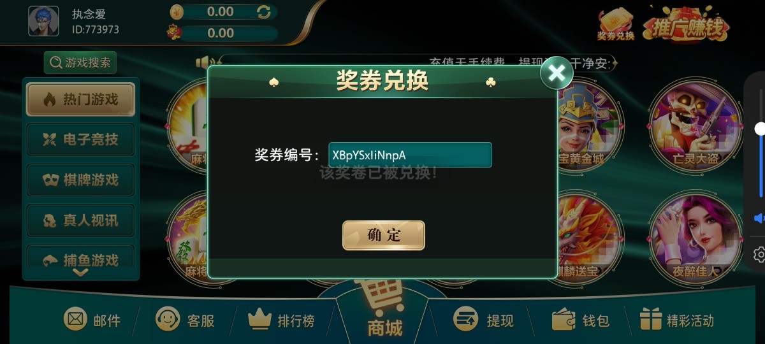The width and height of the screenshot is (765, 344).
Task: Select the 热门游戏 category tab
Action: click(80, 99)
